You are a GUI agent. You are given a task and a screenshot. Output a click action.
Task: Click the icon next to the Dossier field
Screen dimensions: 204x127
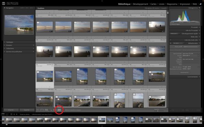pyautogui.click(x=199, y=55)
